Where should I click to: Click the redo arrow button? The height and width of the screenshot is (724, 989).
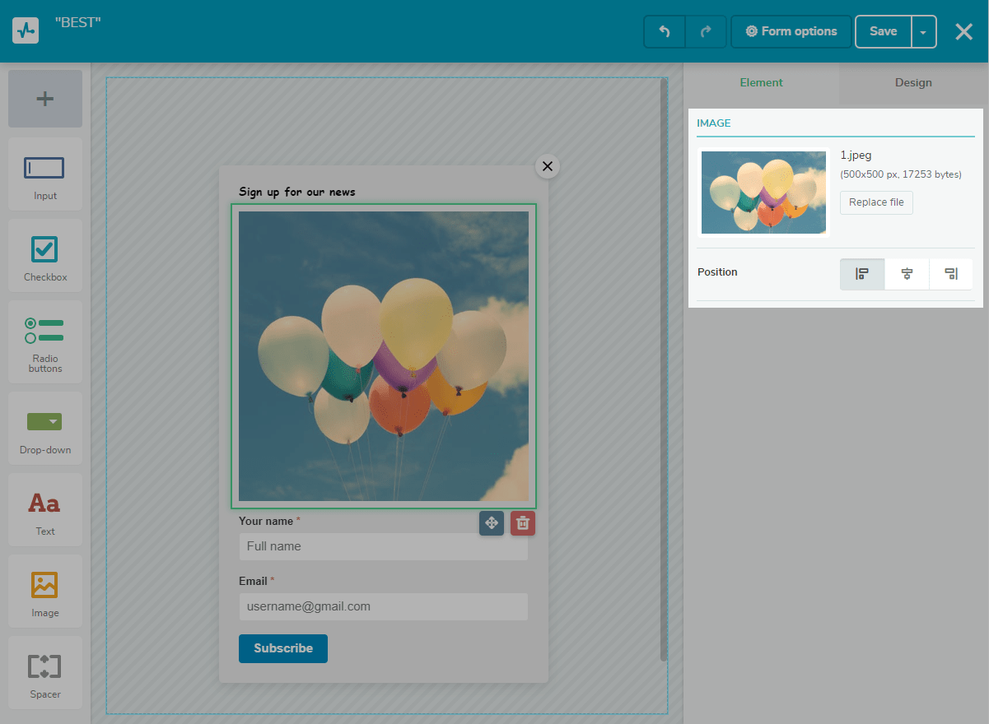[706, 32]
